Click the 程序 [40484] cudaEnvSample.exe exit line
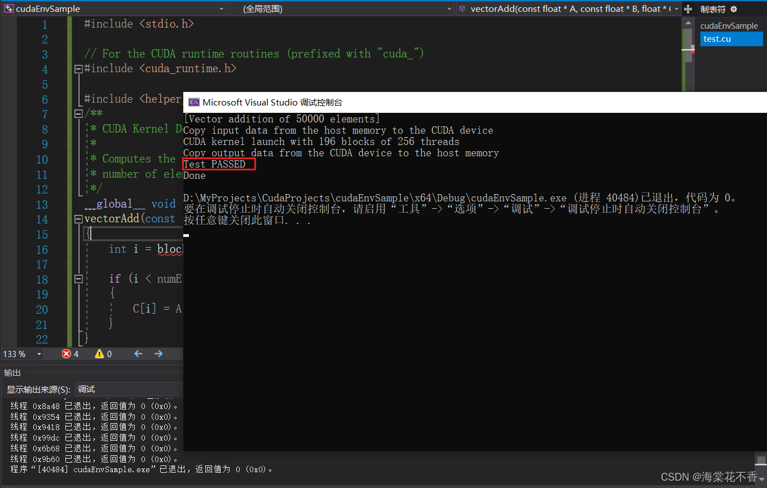 point(142,469)
